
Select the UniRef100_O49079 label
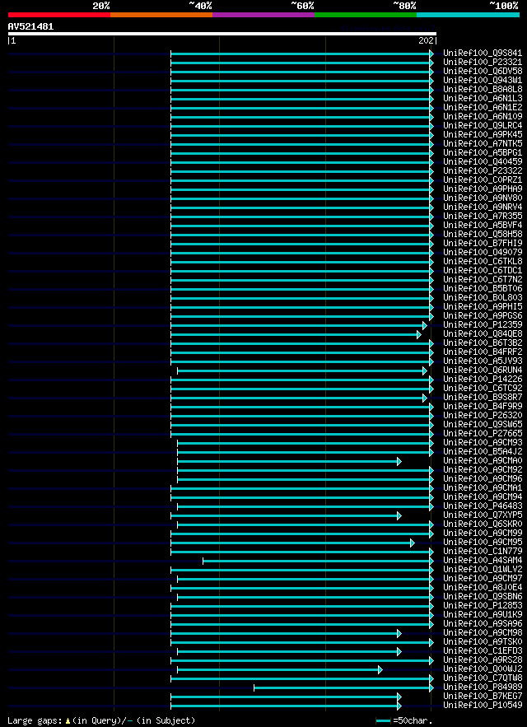pos(483,252)
